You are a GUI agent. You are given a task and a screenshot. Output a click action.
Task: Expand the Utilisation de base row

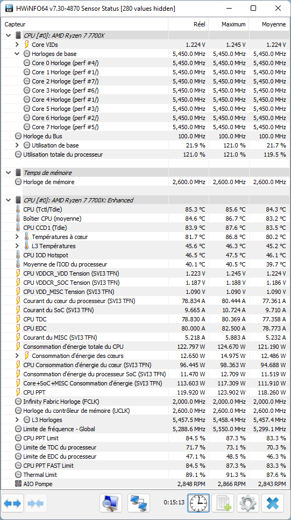point(17,145)
